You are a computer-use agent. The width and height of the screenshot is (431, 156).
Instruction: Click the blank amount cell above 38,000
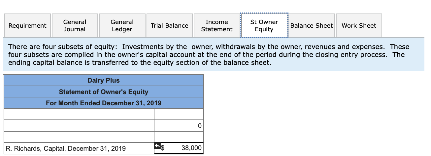pos(179,137)
